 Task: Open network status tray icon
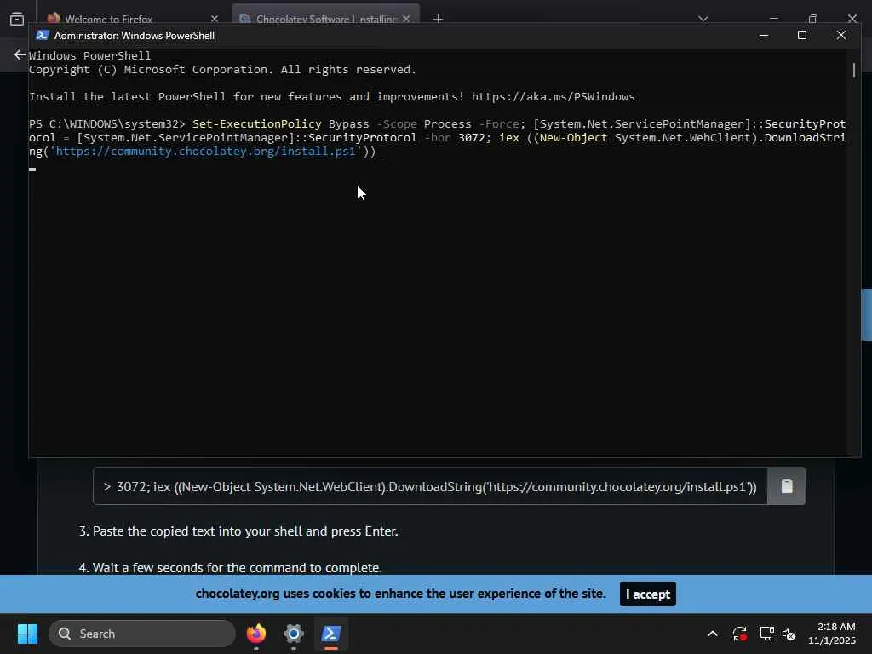pos(767,634)
